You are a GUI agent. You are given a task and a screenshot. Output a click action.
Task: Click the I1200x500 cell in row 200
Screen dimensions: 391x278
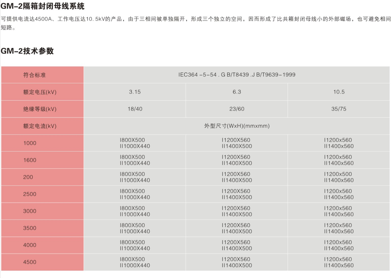(339, 177)
